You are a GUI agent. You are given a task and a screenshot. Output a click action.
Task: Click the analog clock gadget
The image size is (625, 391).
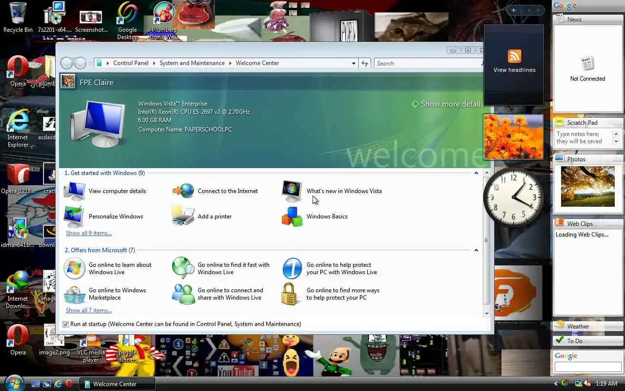513,197
